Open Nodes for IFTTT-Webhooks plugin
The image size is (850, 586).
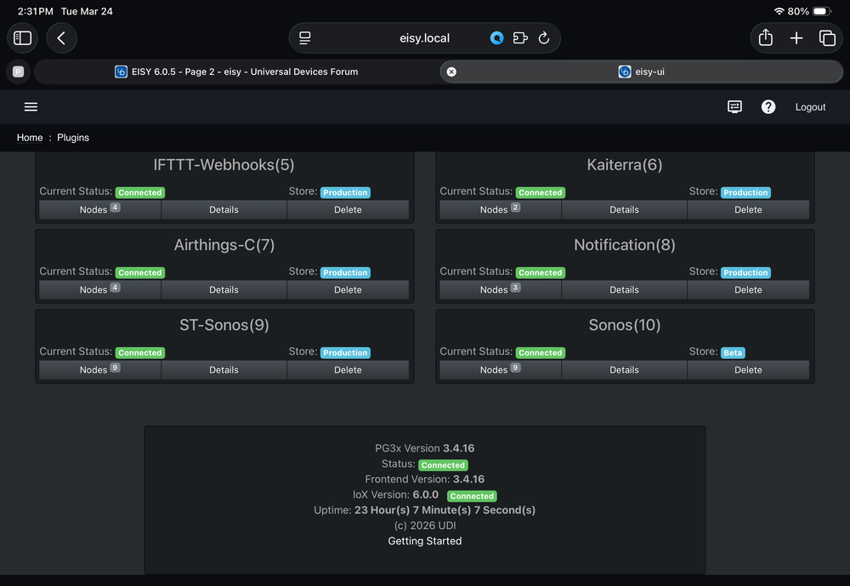(x=99, y=210)
